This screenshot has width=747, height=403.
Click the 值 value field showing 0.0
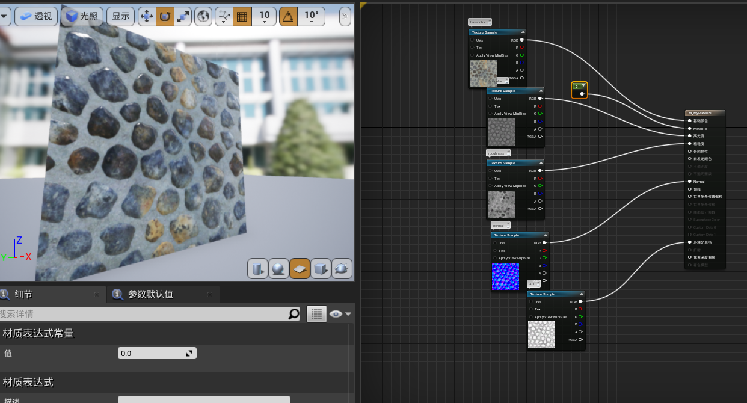coord(157,353)
